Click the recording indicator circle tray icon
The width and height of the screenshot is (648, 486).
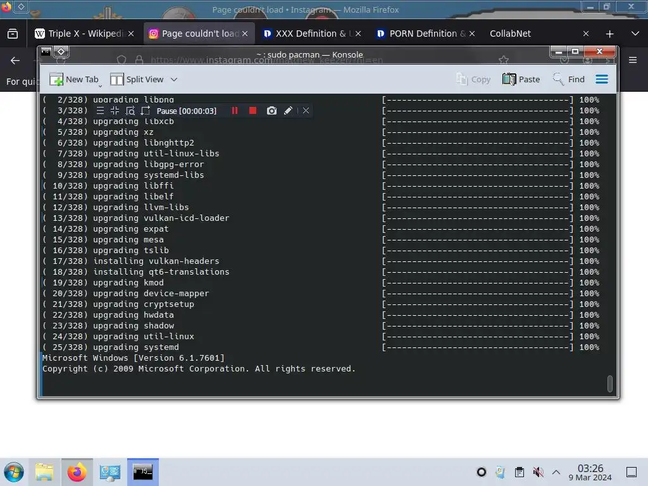tap(482, 472)
